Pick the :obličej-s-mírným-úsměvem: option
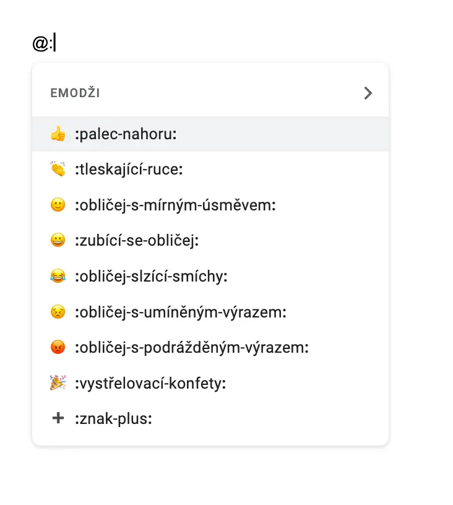This screenshot has width=453, height=505. 175,205
